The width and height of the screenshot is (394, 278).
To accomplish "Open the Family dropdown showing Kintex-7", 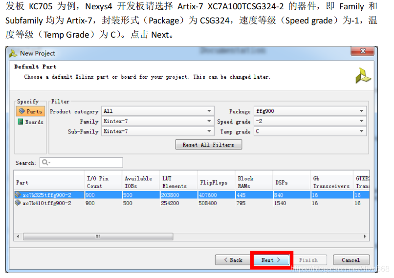I will point(158,121).
